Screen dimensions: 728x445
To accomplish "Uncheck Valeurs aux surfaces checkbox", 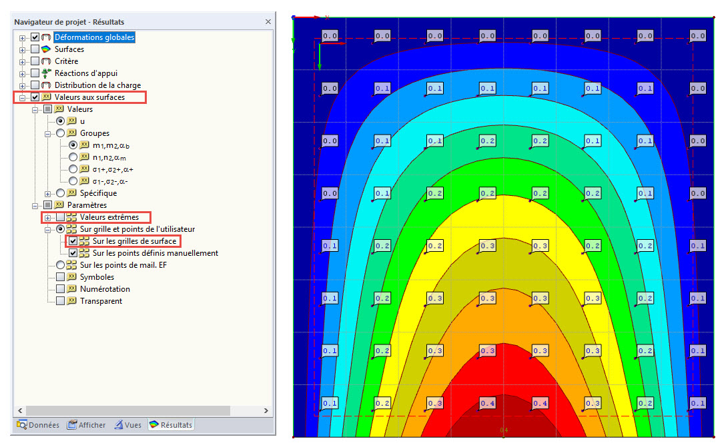I will tap(35, 97).
